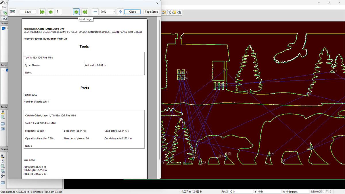
Task: Click the delete operation X icon
Action: tap(3, 171)
